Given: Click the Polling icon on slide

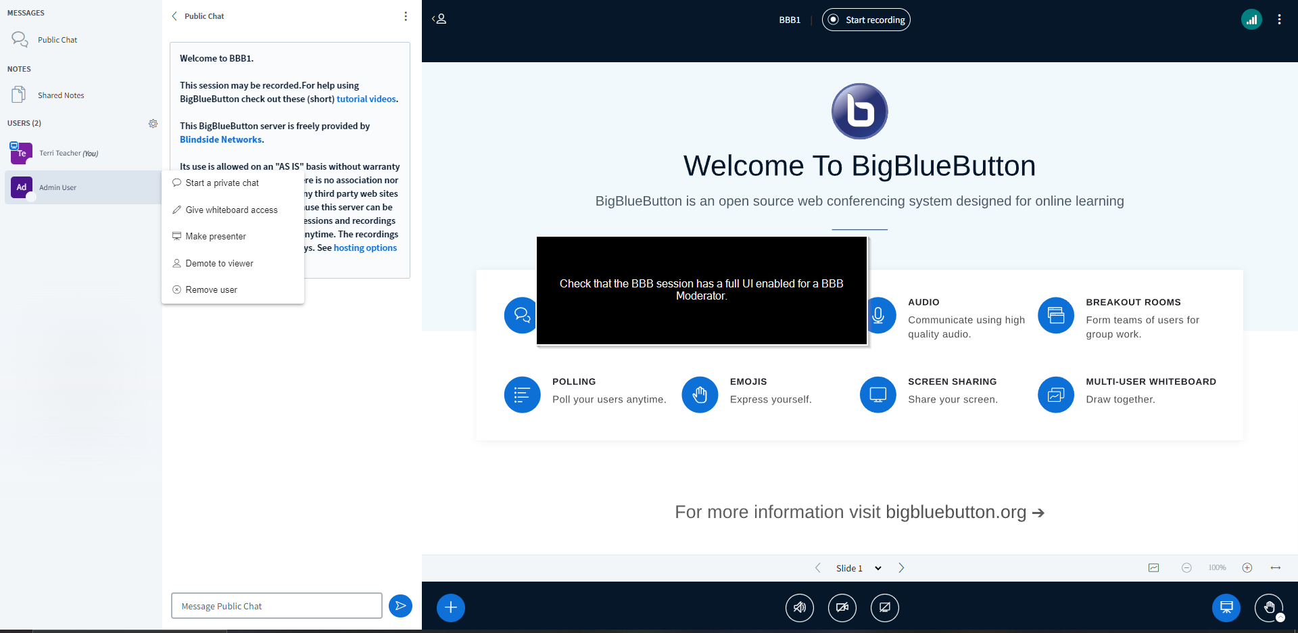Looking at the screenshot, I should tap(523, 395).
